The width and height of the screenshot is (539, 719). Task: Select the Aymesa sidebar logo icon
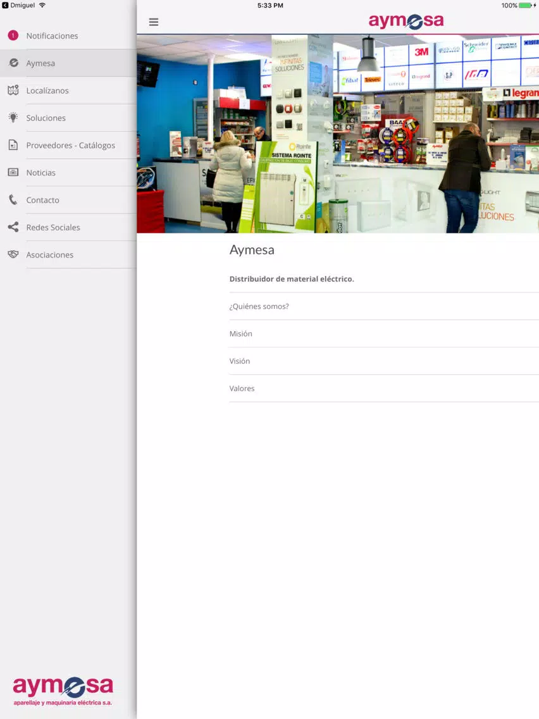pyautogui.click(x=14, y=63)
